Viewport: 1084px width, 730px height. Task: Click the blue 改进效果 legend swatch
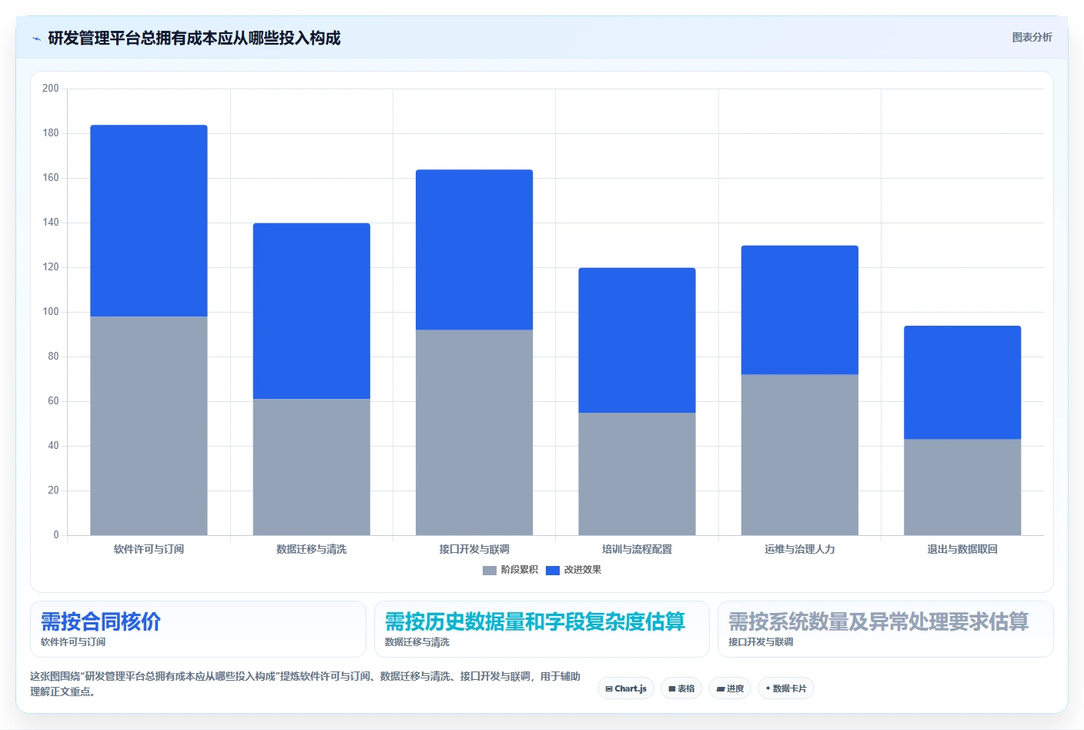(x=553, y=571)
